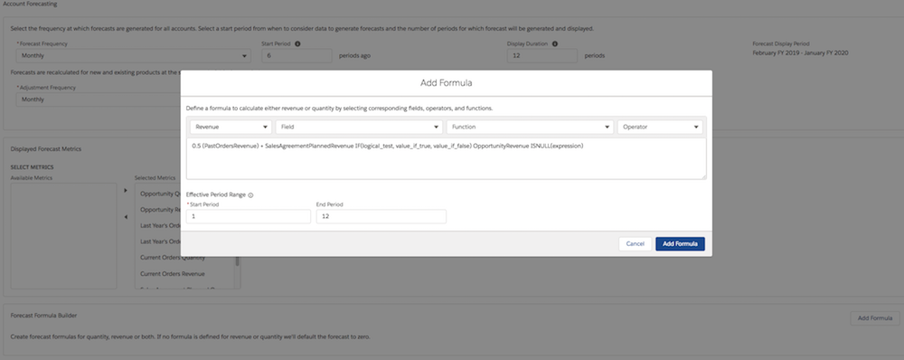Click the Effective Period Range info icon
The image size is (904, 360).
(250, 195)
